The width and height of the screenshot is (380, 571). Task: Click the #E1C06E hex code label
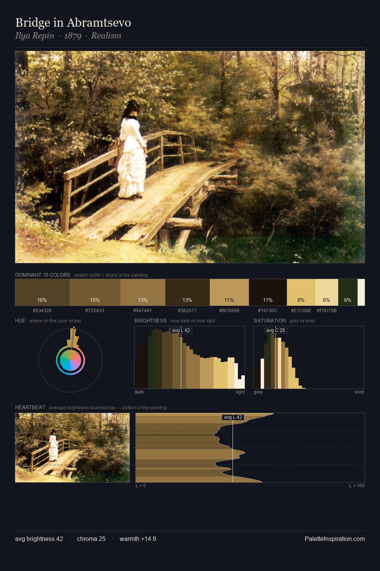[x=301, y=311]
